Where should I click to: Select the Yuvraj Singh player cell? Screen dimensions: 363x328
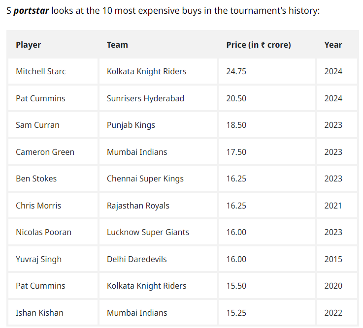coord(39,259)
